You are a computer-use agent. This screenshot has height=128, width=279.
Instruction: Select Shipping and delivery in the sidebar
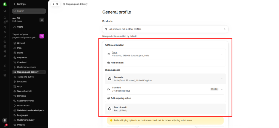tap(29, 72)
